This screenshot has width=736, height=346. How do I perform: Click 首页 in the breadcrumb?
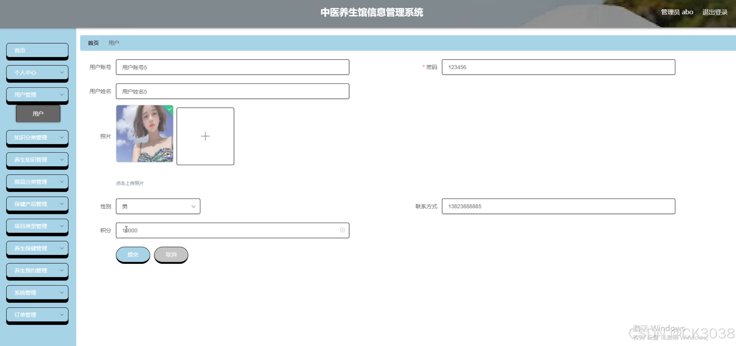pos(93,43)
